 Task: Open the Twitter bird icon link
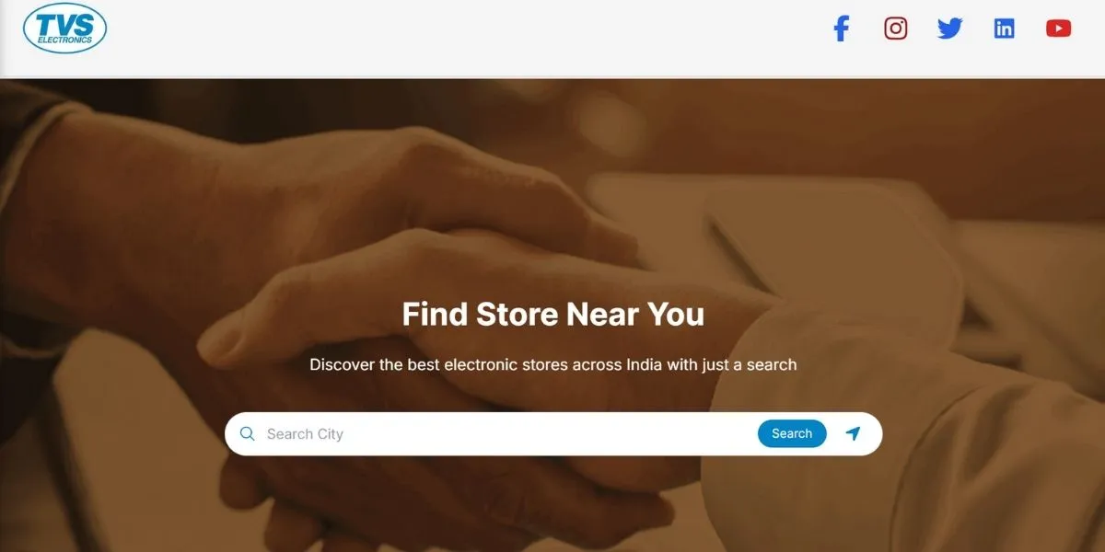point(949,29)
